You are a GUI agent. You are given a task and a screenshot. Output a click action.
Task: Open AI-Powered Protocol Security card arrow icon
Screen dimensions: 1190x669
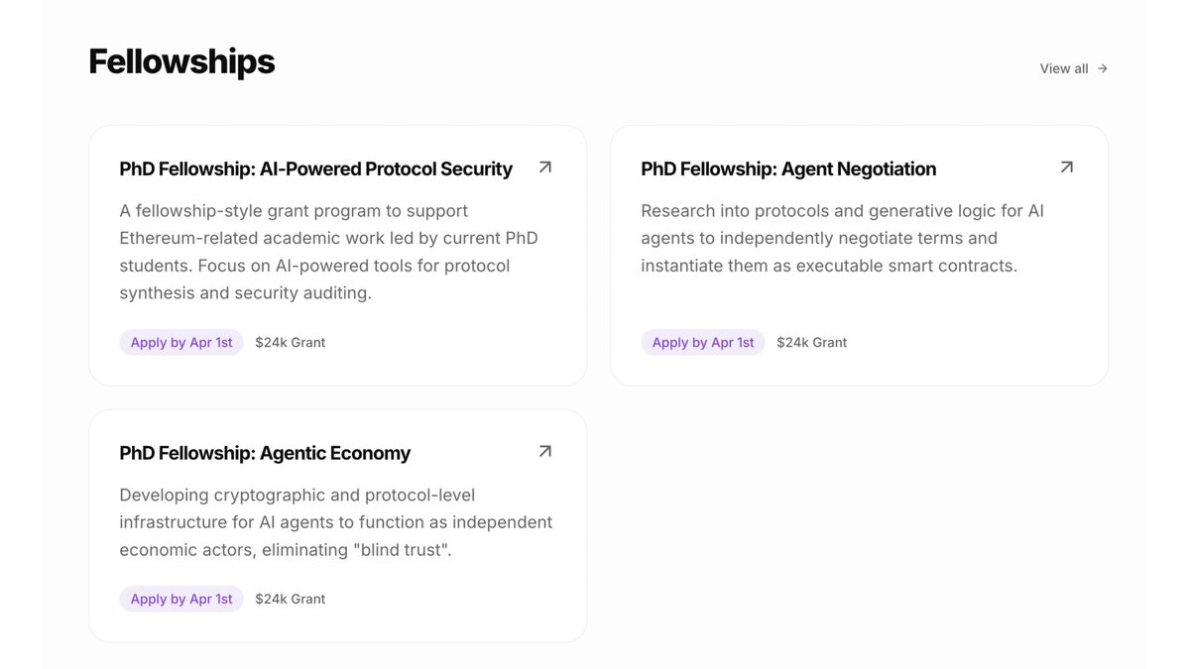(x=544, y=167)
